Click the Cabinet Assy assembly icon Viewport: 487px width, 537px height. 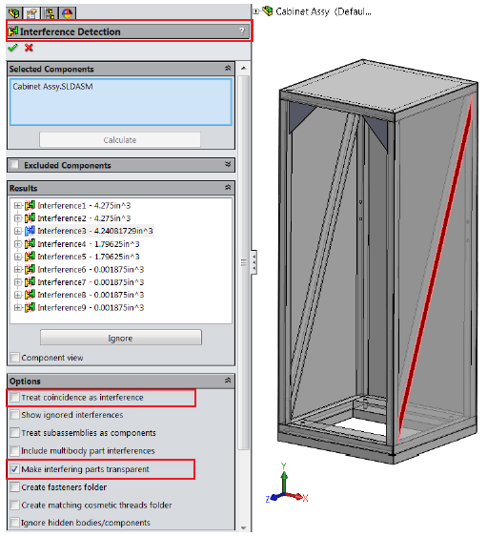coord(267,11)
